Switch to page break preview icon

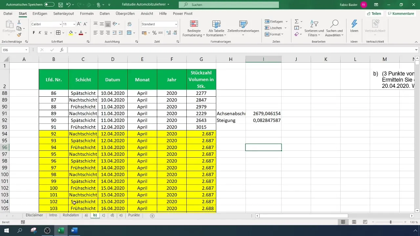[x=365, y=222]
